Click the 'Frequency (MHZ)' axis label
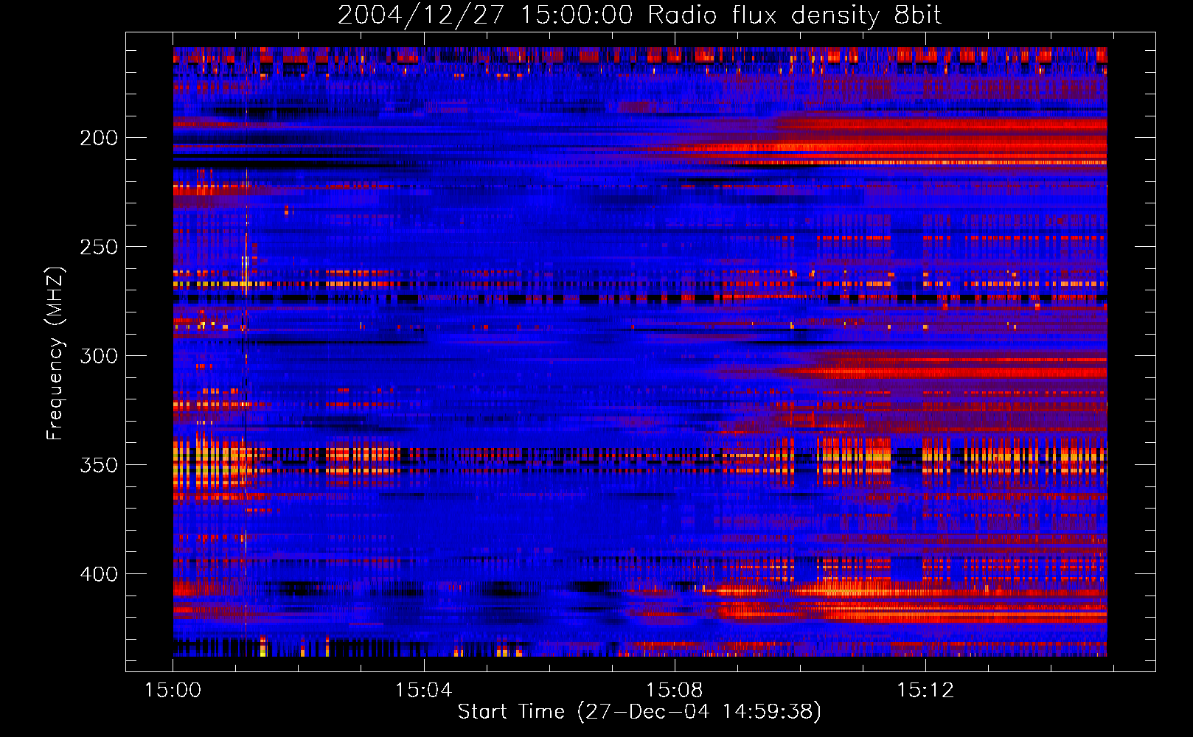 pyautogui.click(x=55, y=353)
